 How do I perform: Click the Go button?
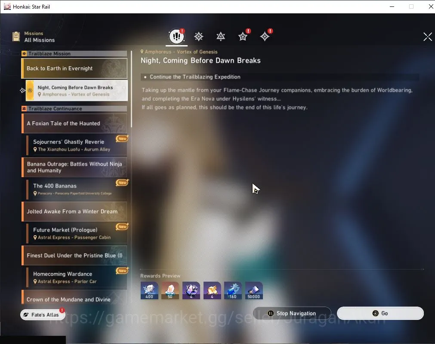click(380, 313)
